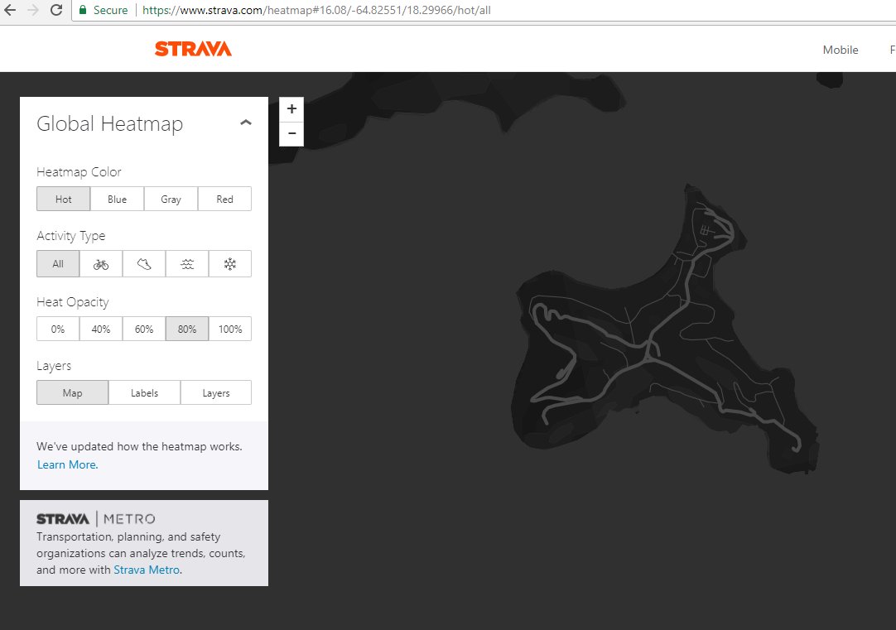Click the Global Heatmap title
The height and width of the screenshot is (630, 896).
click(109, 124)
